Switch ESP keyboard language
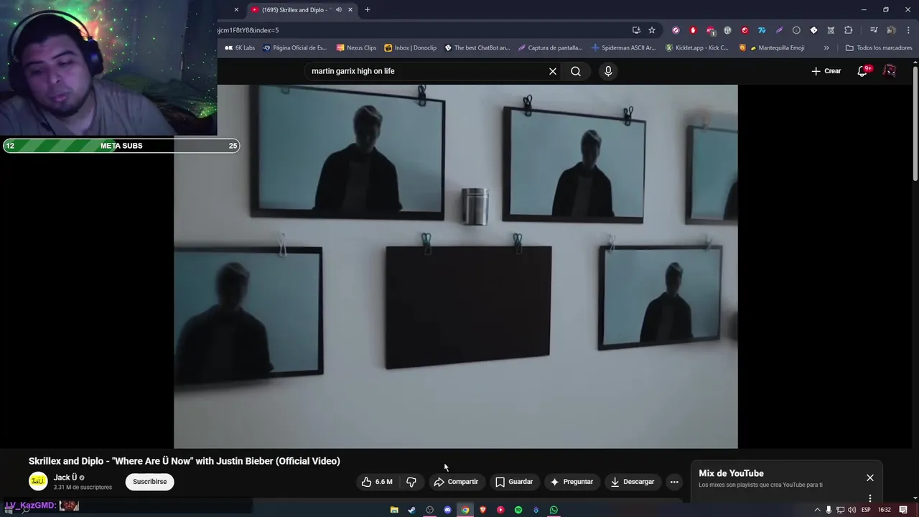Image resolution: width=919 pixels, height=517 pixels. (866, 510)
